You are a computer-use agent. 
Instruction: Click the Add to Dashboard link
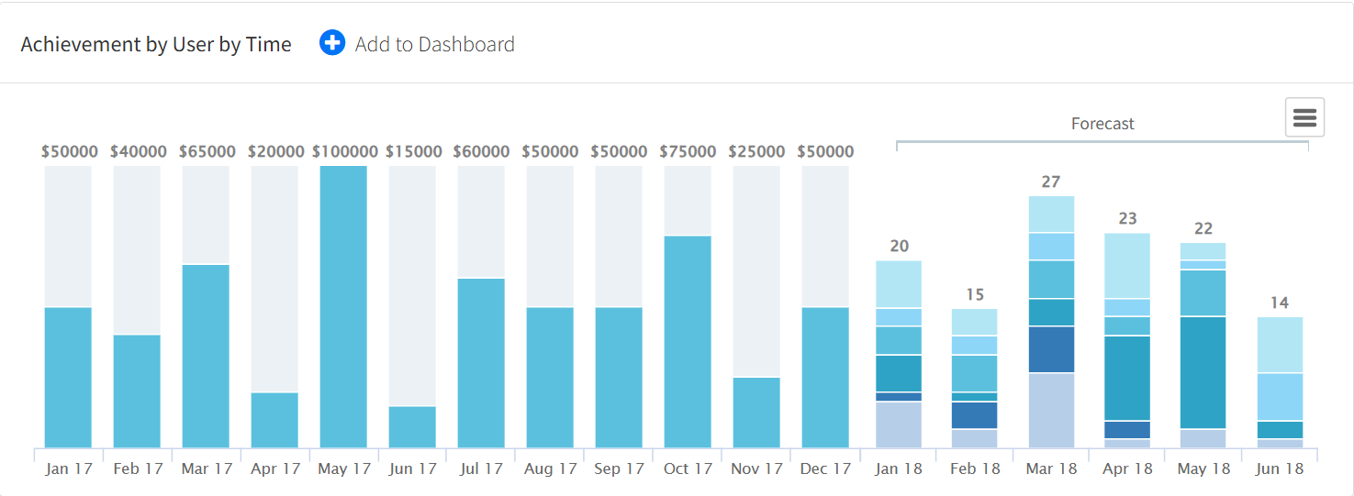434,44
